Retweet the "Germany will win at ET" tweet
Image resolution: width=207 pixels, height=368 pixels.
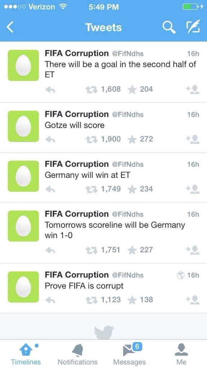point(91,189)
